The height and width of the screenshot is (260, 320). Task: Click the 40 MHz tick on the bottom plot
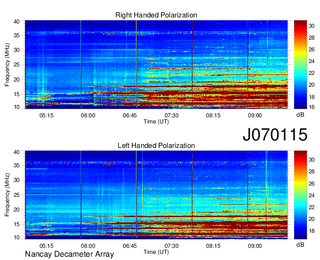[x=16, y=152]
